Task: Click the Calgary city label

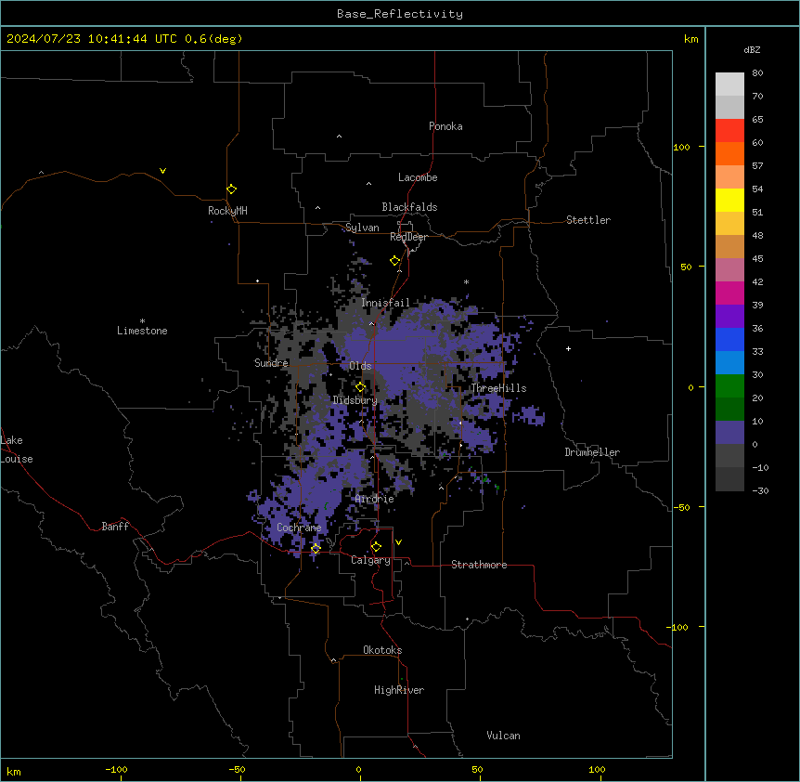Action: pyautogui.click(x=370, y=560)
